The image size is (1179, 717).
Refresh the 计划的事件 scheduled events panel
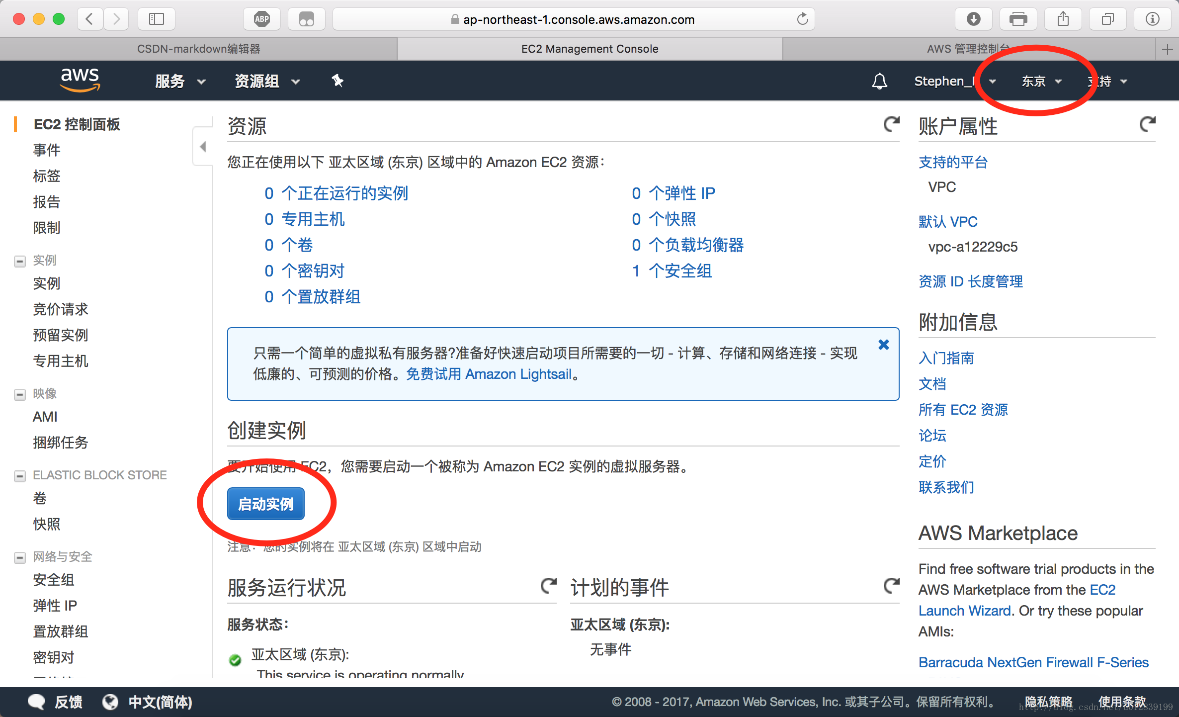point(891,586)
